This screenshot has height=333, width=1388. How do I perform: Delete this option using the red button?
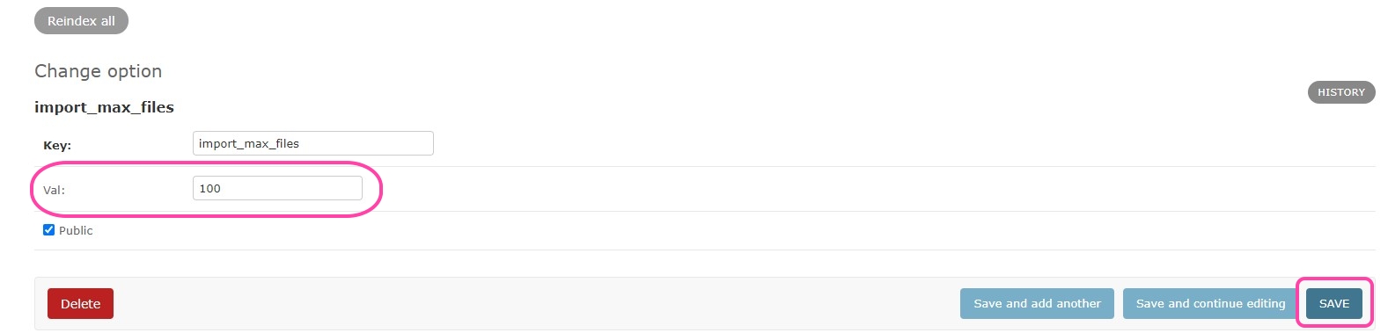pyautogui.click(x=80, y=304)
